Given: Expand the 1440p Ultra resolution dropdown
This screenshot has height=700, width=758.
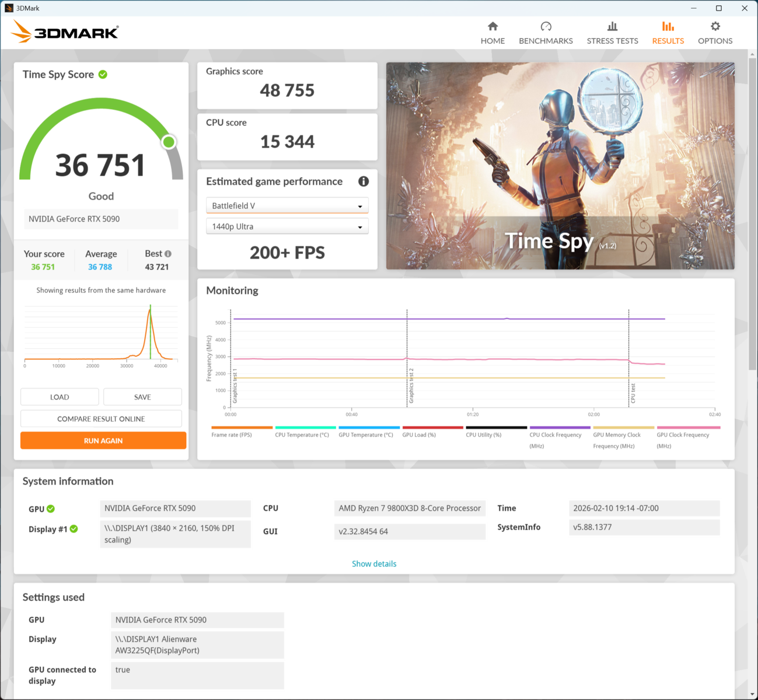Looking at the screenshot, I should pyautogui.click(x=287, y=227).
